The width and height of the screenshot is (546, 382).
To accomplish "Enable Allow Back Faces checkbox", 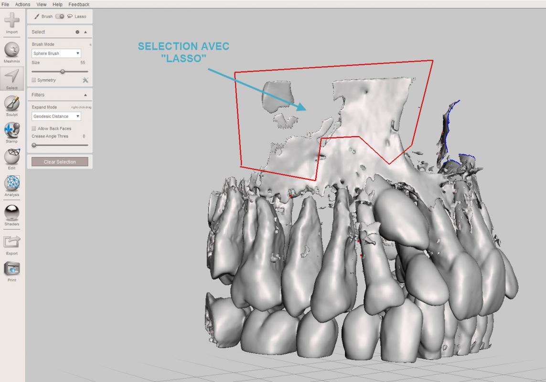I will point(34,128).
